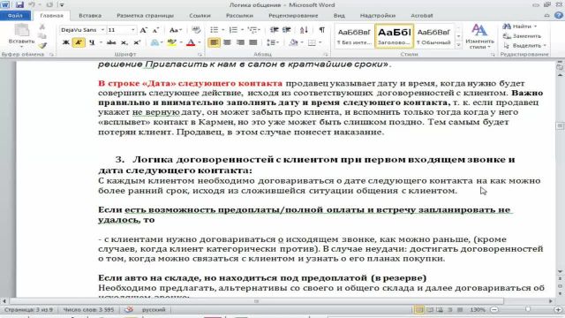The width and height of the screenshot is (565, 318).
Task: Click the justify alignment icon
Action: (x=253, y=42)
